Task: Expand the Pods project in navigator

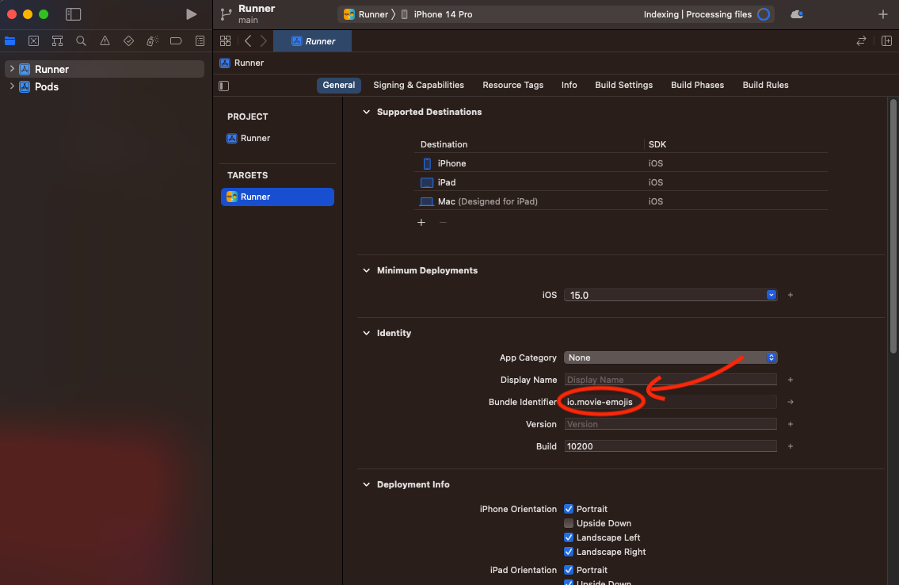Action: click(11, 86)
